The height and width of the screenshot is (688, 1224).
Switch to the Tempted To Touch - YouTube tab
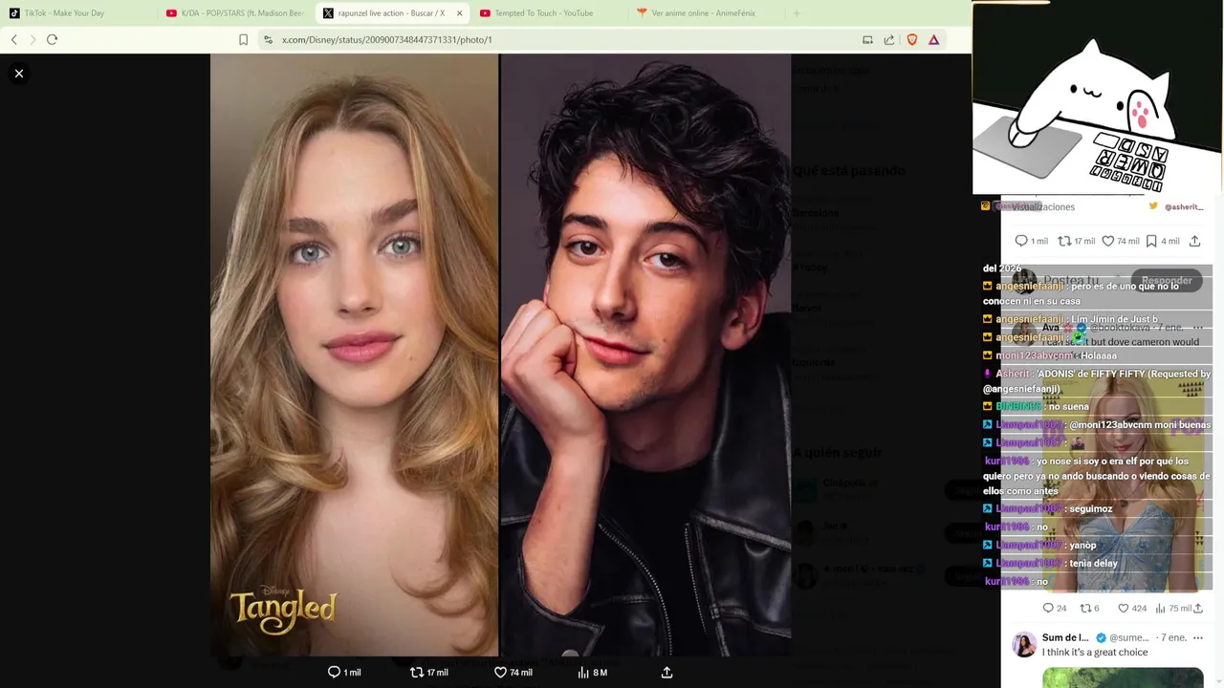550,13
